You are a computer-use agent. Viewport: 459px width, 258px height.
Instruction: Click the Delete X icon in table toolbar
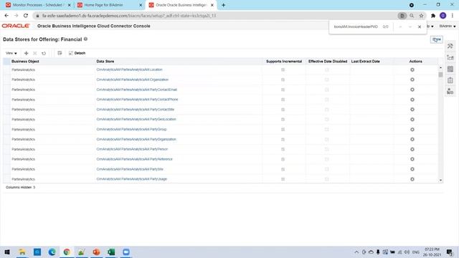35,53
